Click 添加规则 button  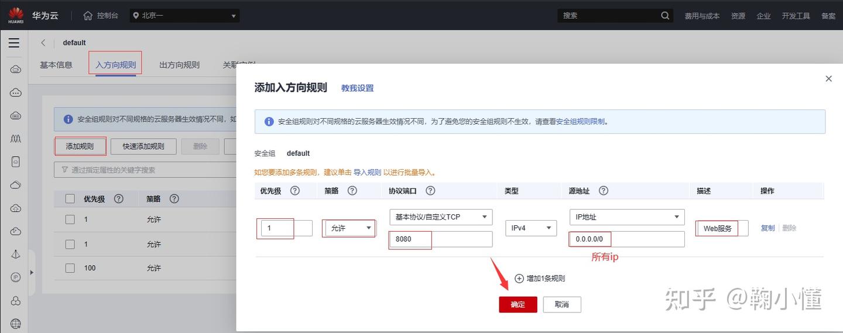coord(80,146)
